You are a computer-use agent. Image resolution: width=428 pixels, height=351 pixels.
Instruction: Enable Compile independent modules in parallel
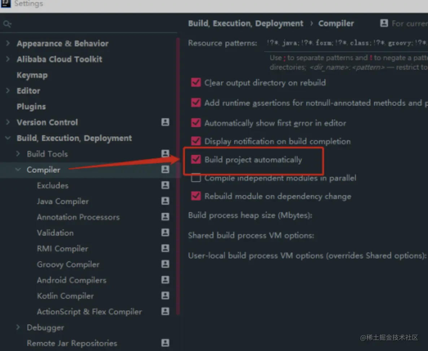[196, 178]
